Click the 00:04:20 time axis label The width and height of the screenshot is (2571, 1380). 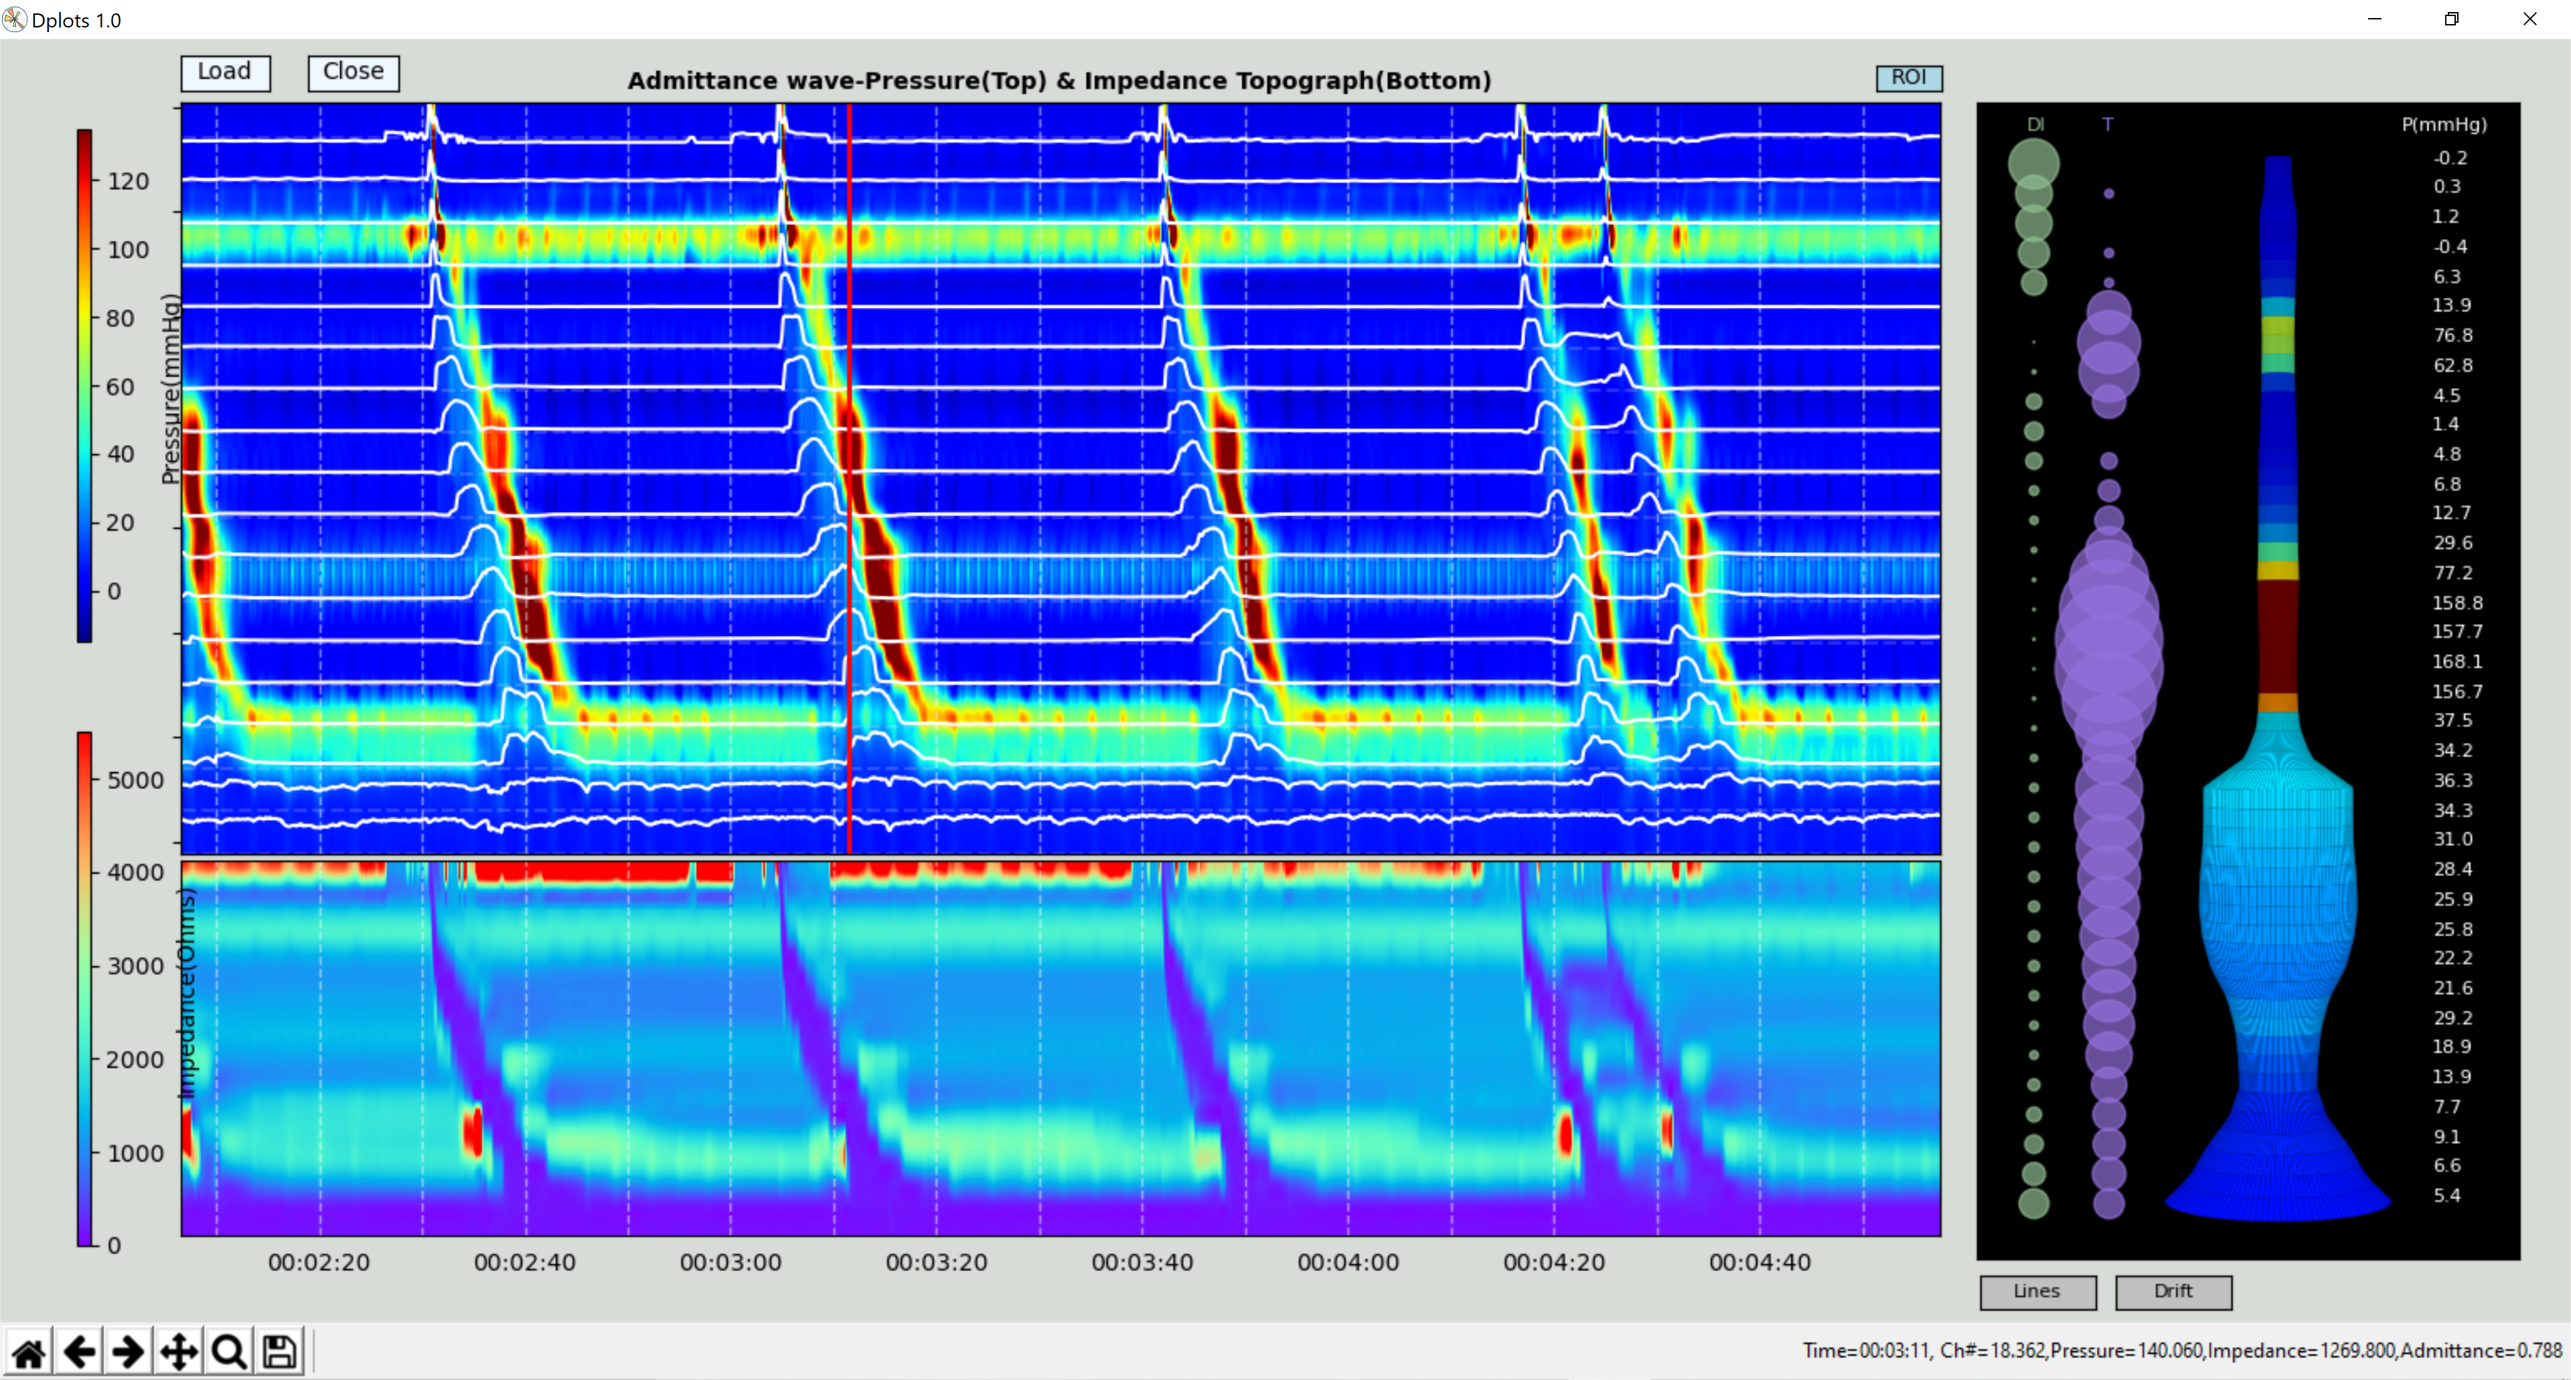click(x=1554, y=1262)
